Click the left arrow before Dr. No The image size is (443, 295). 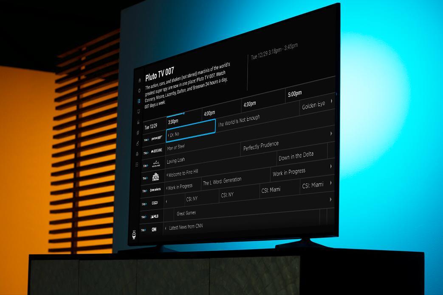click(169, 135)
